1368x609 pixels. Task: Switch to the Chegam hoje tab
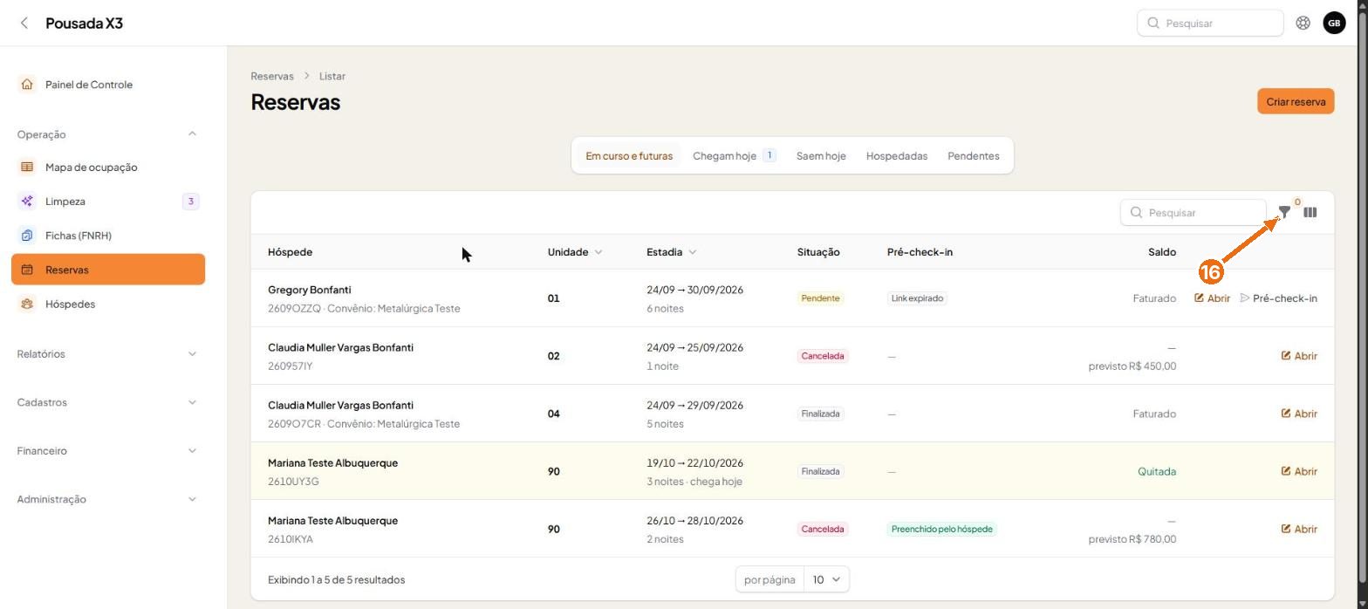pos(734,155)
